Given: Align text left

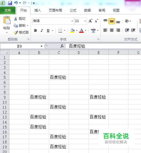Looking at the screenshot, I should (x=105, y=30).
